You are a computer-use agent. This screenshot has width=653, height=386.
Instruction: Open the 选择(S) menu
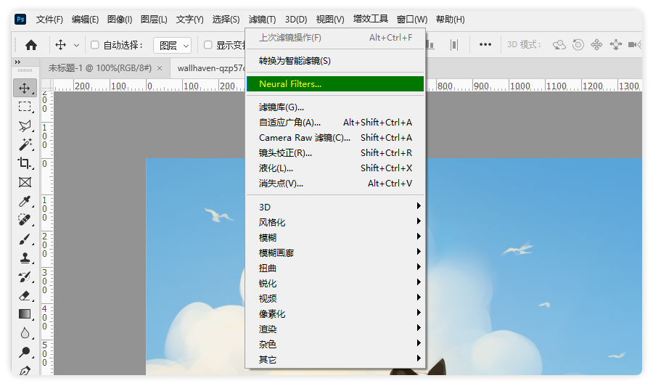226,19
